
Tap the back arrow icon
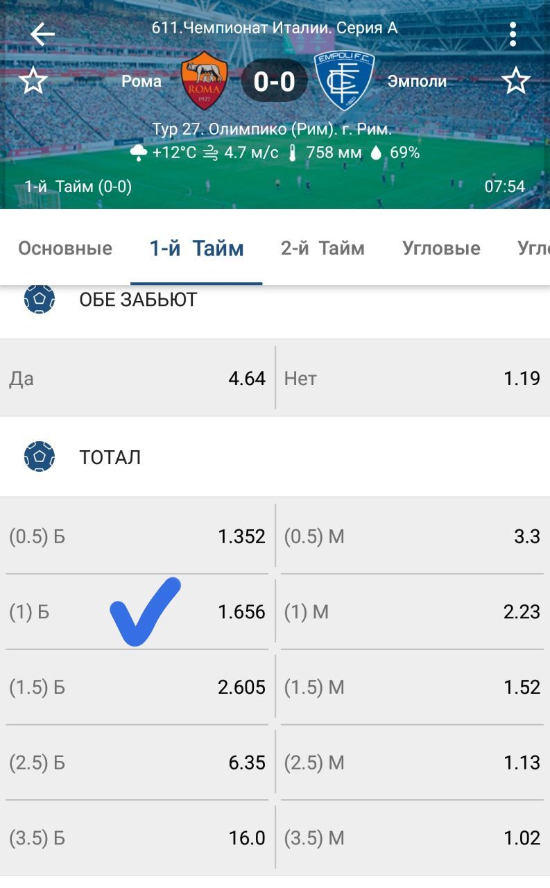(42, 33)
